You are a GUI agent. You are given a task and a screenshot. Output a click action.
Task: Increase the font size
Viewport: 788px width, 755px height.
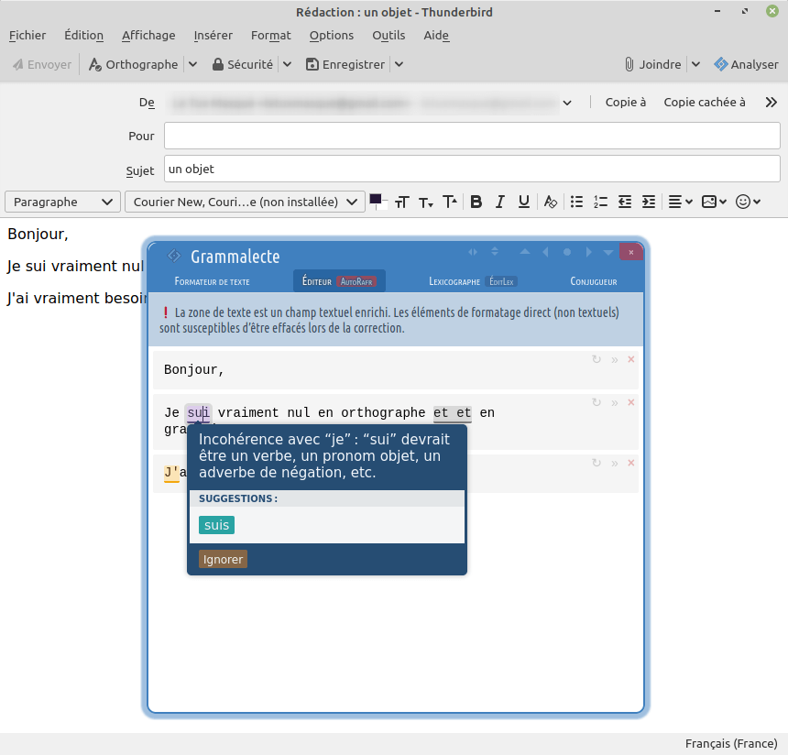pyautogui.click(x=450, y=202)
